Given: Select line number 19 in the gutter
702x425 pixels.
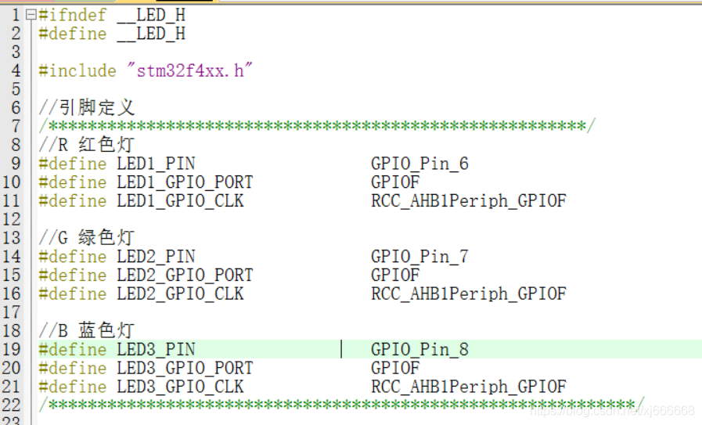Looking at the screenshot, I should click(12, 349).
